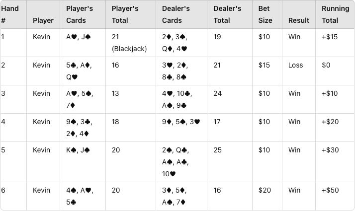
Task: Select the "Result" column header
Action: click(x=299, y=20)
